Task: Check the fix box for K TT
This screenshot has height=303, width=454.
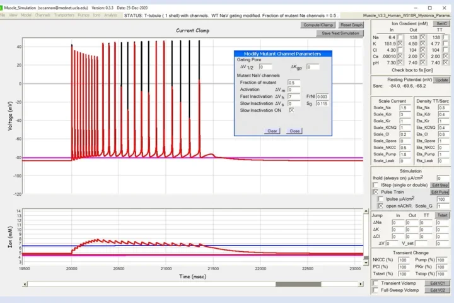Action: pyautogui.click(x=446, y=44)
